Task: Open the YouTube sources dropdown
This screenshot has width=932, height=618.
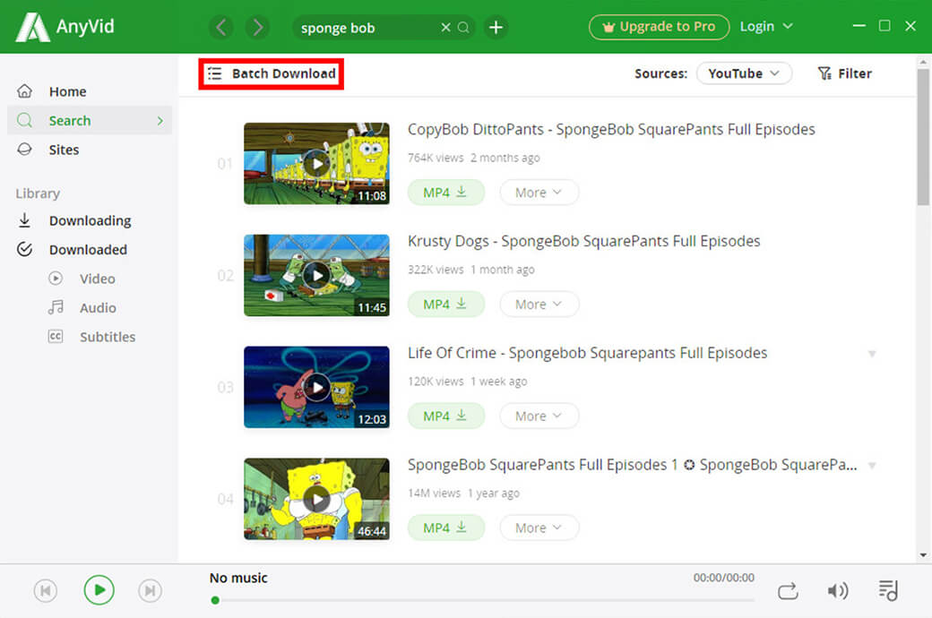Action: (x=744, y=73)
